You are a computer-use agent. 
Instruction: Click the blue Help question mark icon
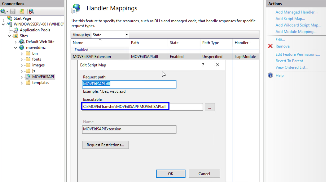[x=270, y=75]
